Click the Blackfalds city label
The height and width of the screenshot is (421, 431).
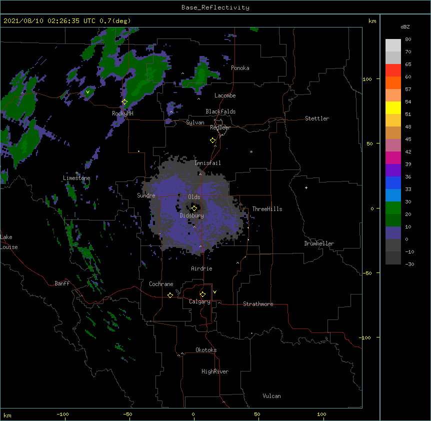[x=220, y=111]
